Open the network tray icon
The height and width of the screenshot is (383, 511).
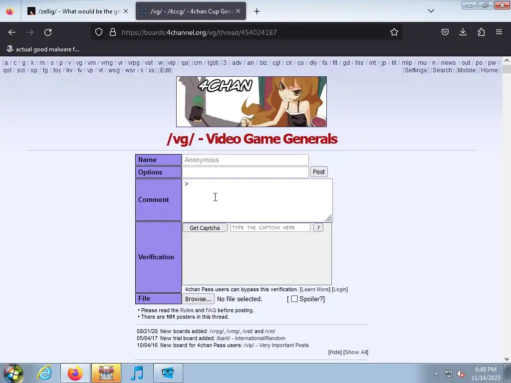tap(449, 374)
